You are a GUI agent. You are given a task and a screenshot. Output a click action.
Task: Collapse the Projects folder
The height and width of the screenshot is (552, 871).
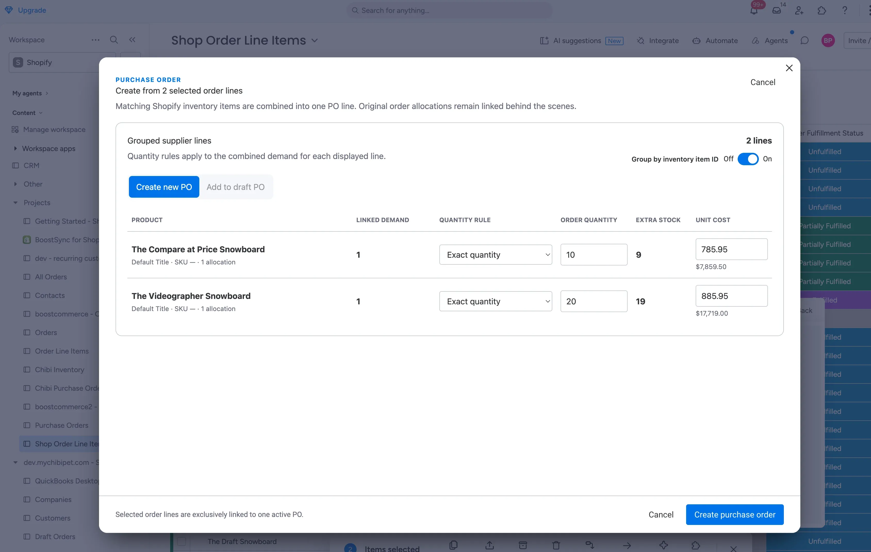(15, 203)
